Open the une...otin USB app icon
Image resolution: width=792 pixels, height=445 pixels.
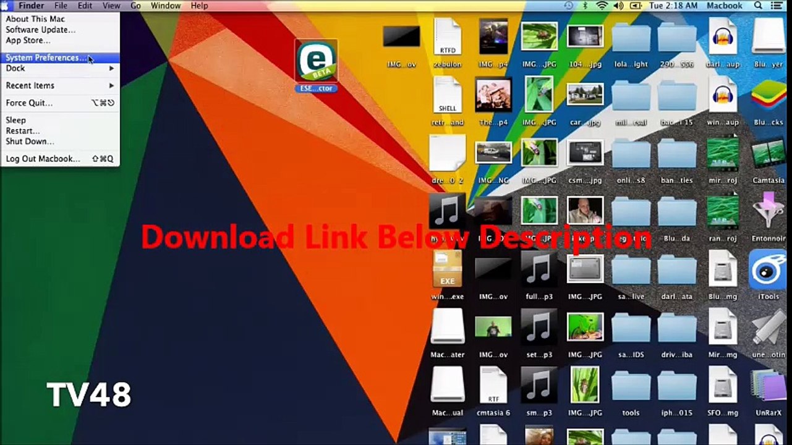click(x=769, y=328)
